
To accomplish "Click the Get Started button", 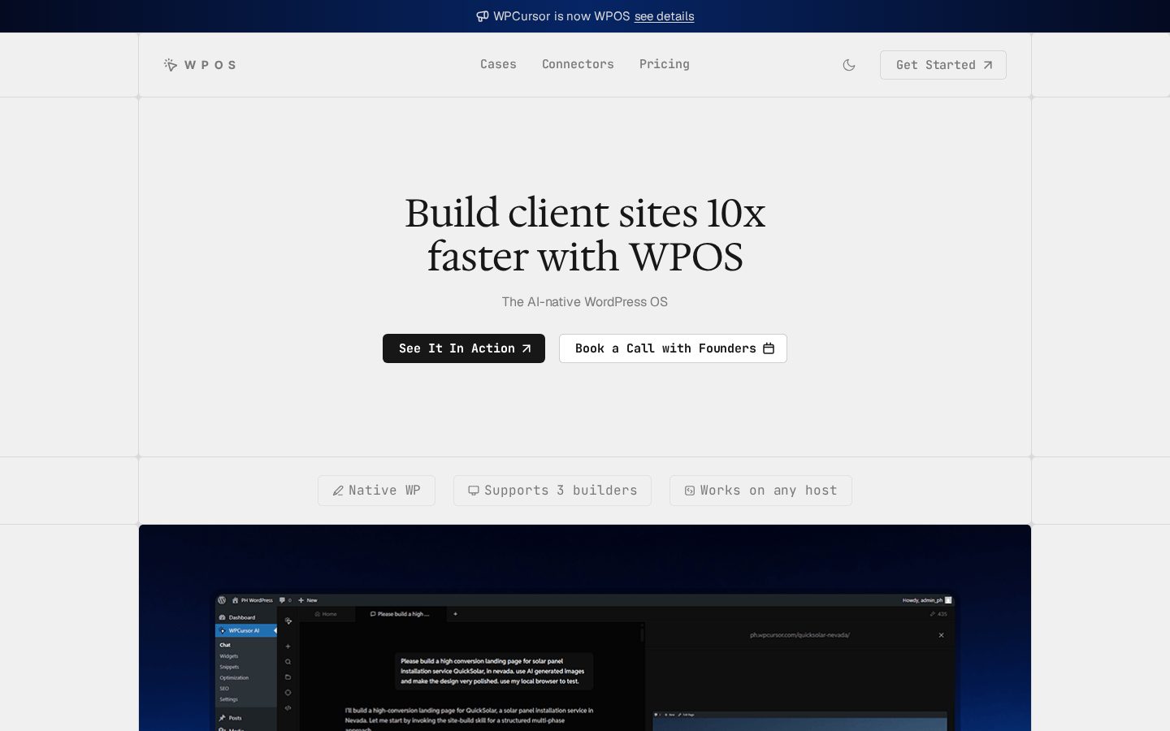I will coord(942,65).
